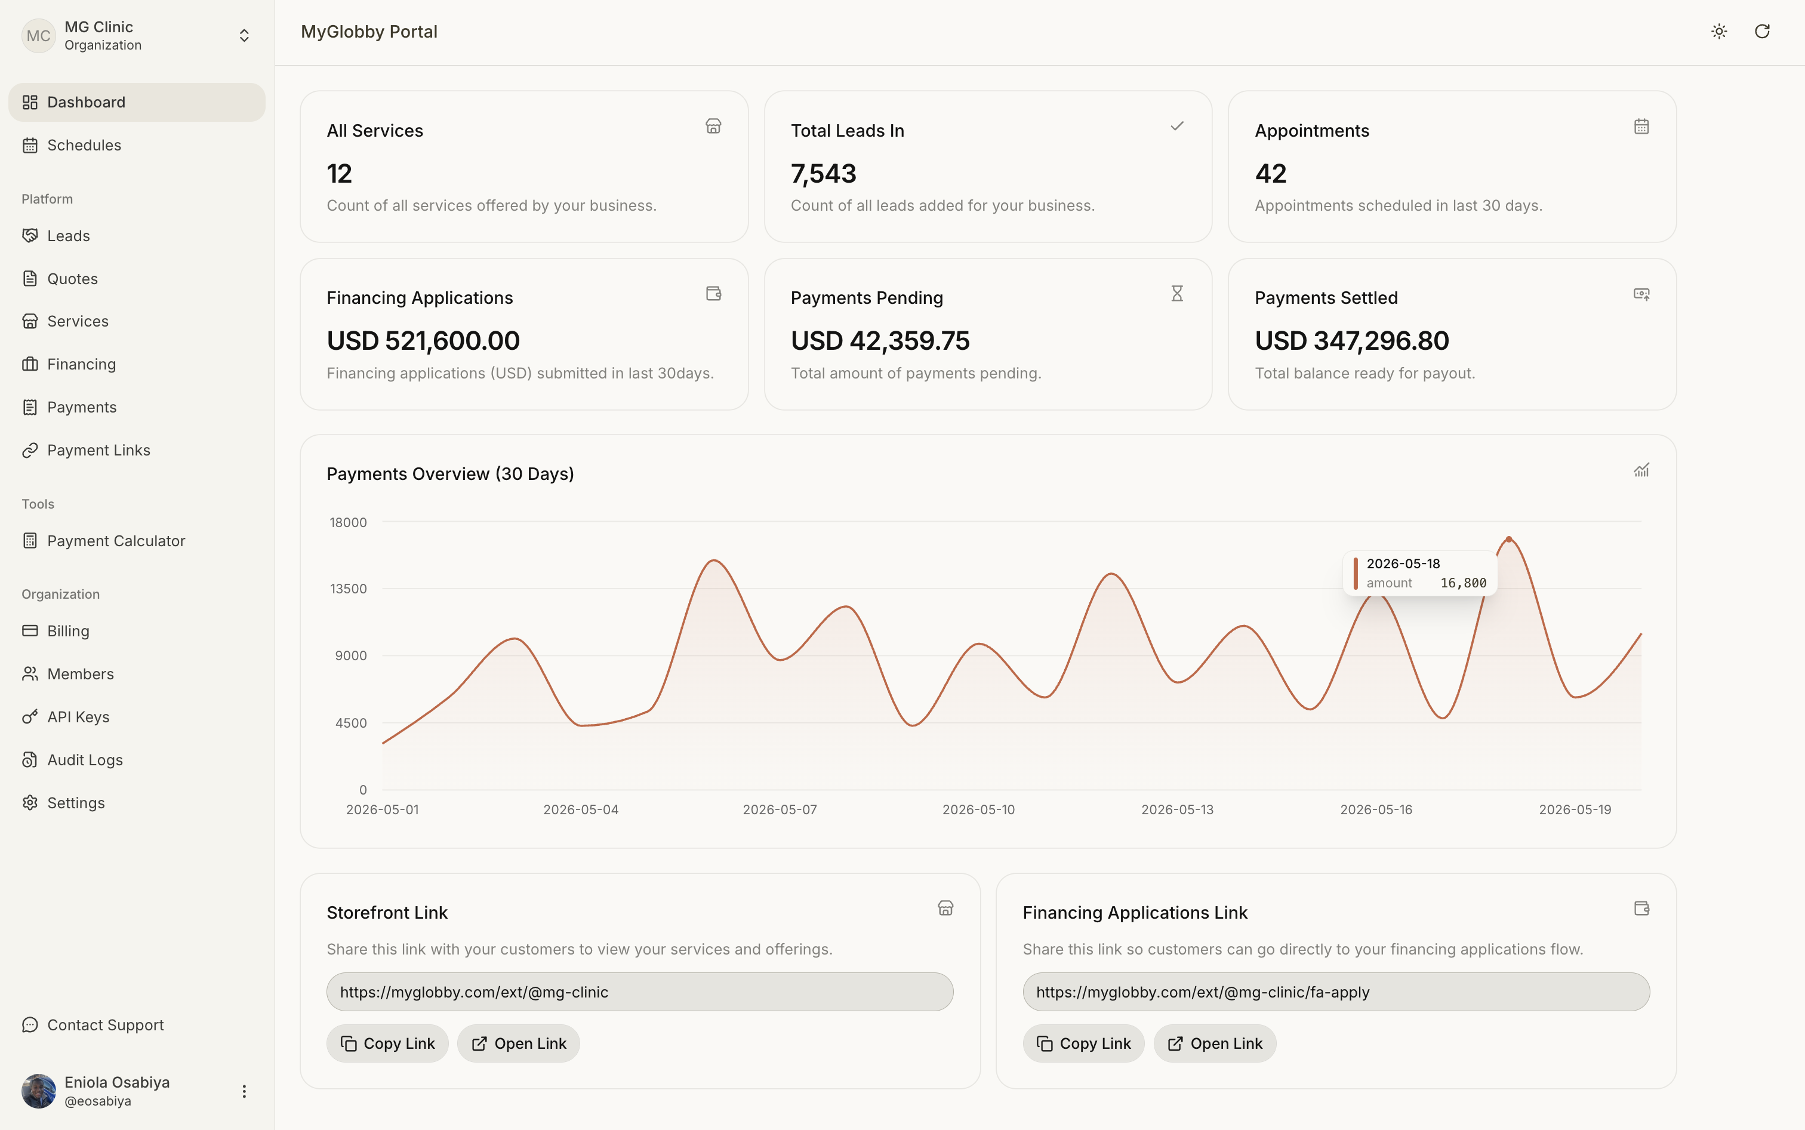The image size is (1805, 1130).
Task: Click the storefront URL field mg-clinic
Action: point(639,992)
